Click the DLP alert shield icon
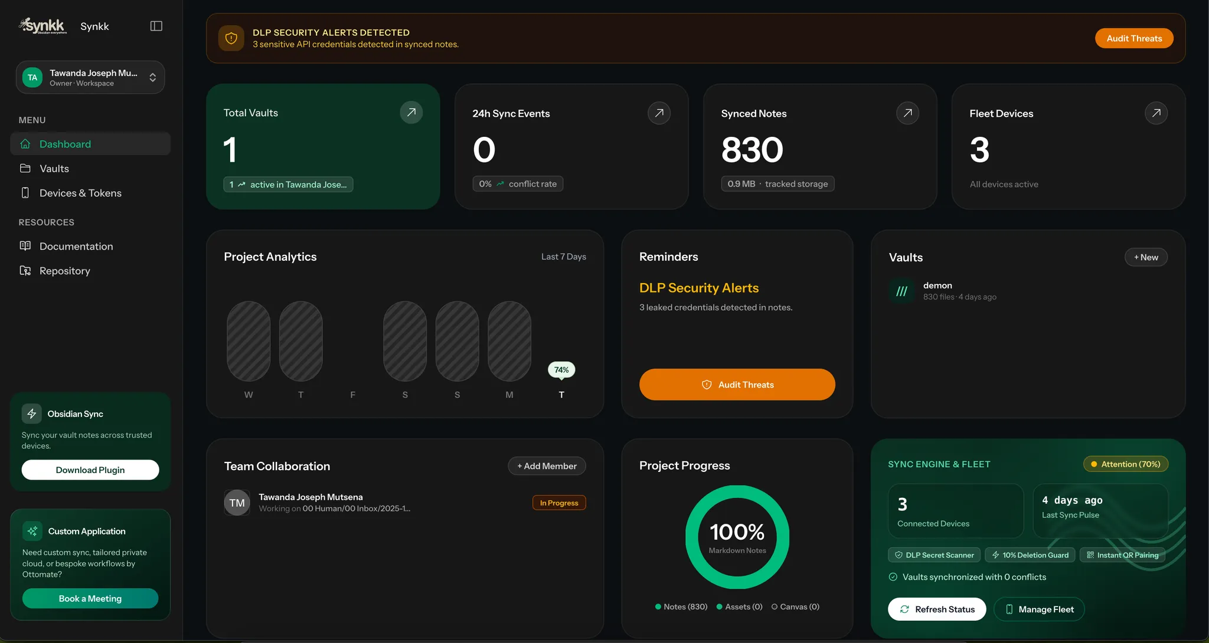Screen dimensions: 1209x643 point(231,38)
